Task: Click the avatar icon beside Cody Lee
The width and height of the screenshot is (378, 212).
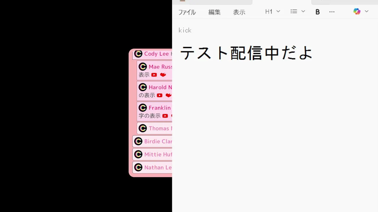Action: [x=138, y=54]
